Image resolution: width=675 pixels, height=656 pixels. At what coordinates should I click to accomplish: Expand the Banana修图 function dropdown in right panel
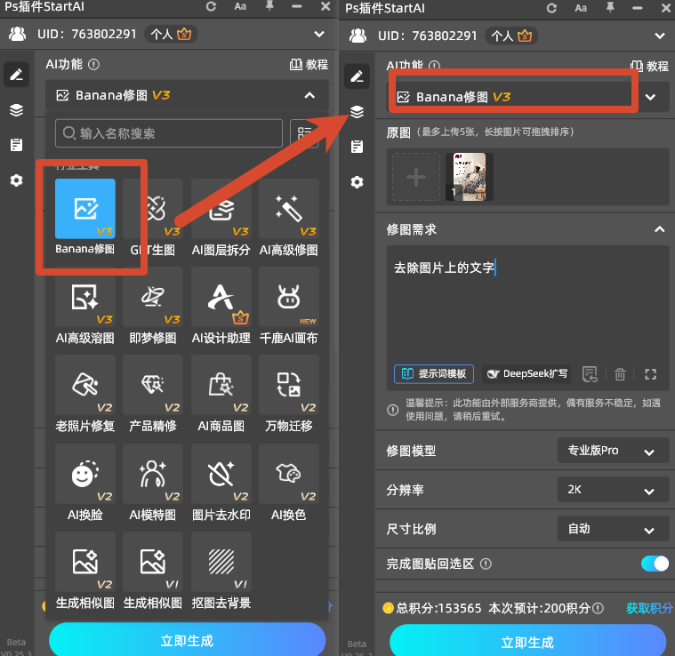650,97
